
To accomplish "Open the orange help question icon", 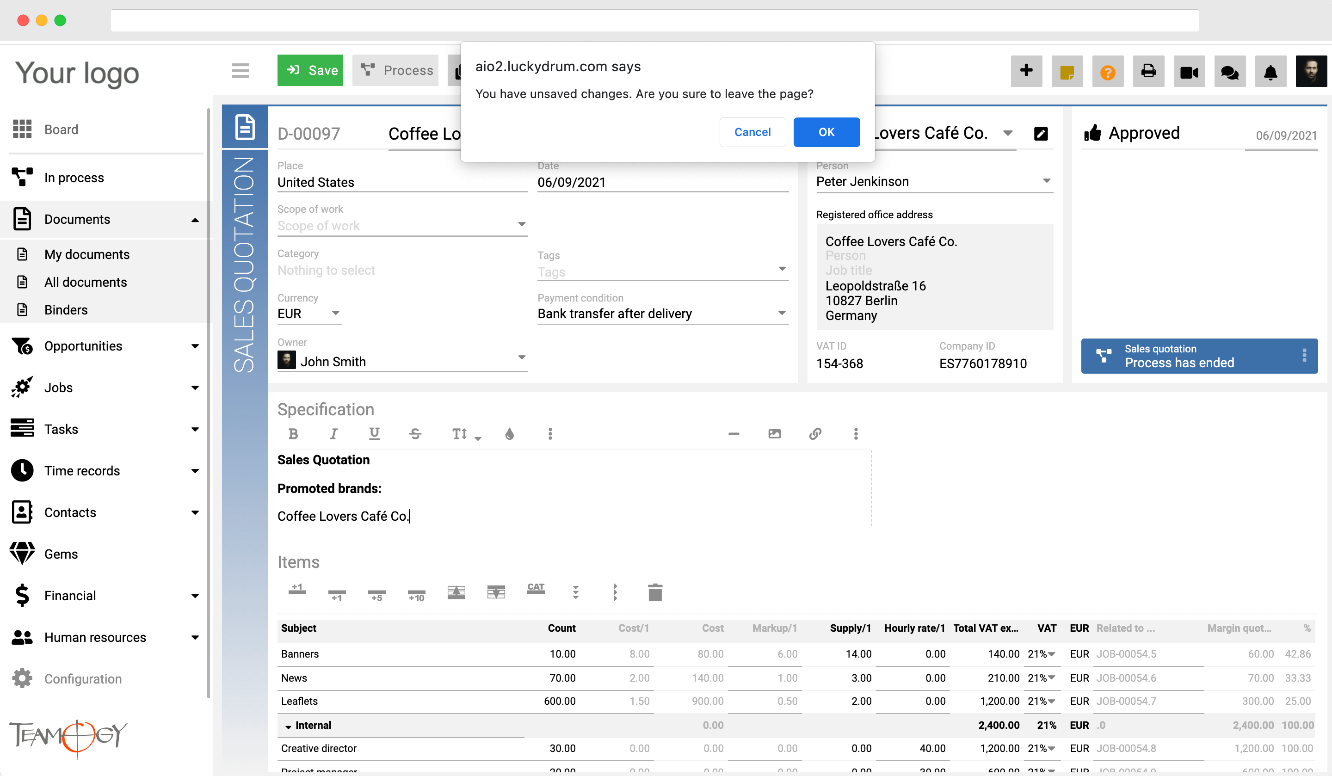I will coord(1108,71).
